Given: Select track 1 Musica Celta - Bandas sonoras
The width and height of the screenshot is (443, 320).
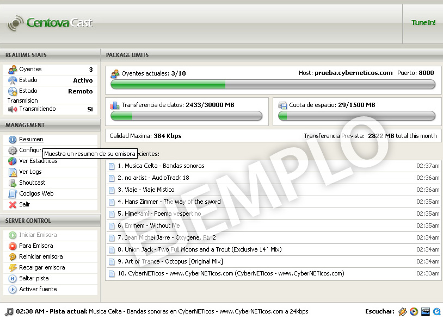Looking at the screenshot, I should (x=273, y=166).
